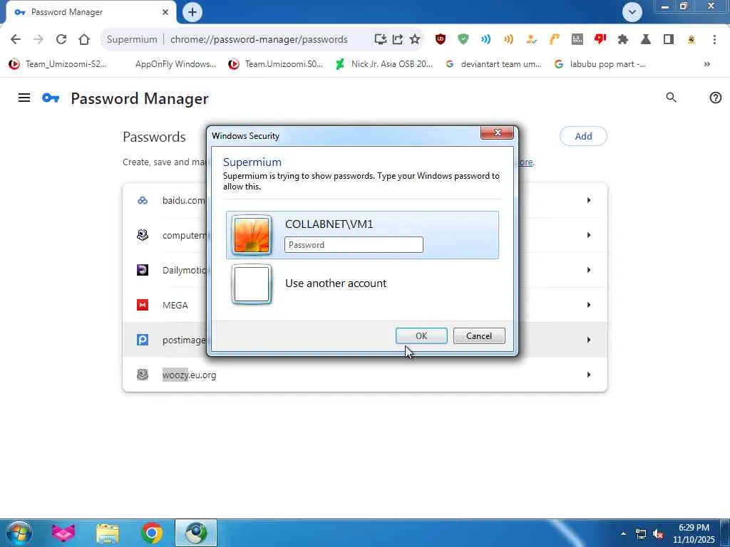This screenshot has height=547, width=730.
Task: Close the Password Manager tab
Action: [x=165, y=12]
